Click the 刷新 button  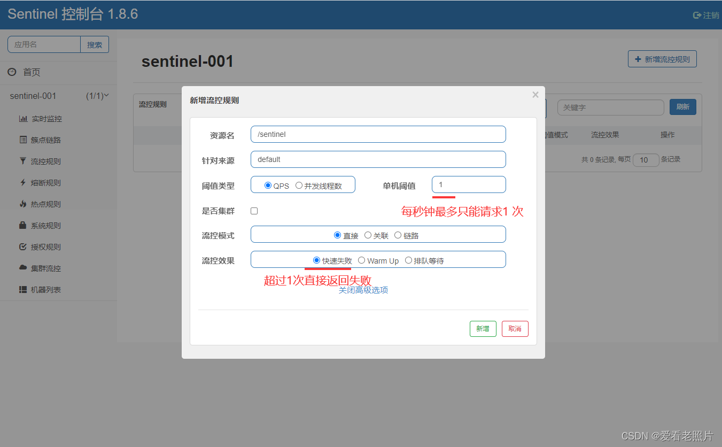tap(683, 107)
